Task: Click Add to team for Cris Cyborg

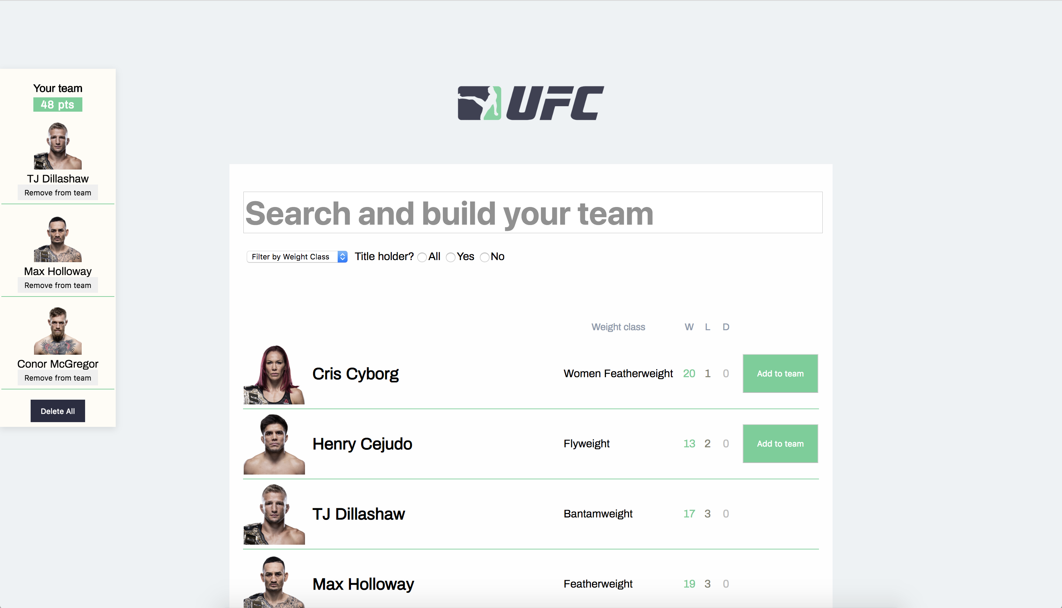Action: (x=781, y=373)
